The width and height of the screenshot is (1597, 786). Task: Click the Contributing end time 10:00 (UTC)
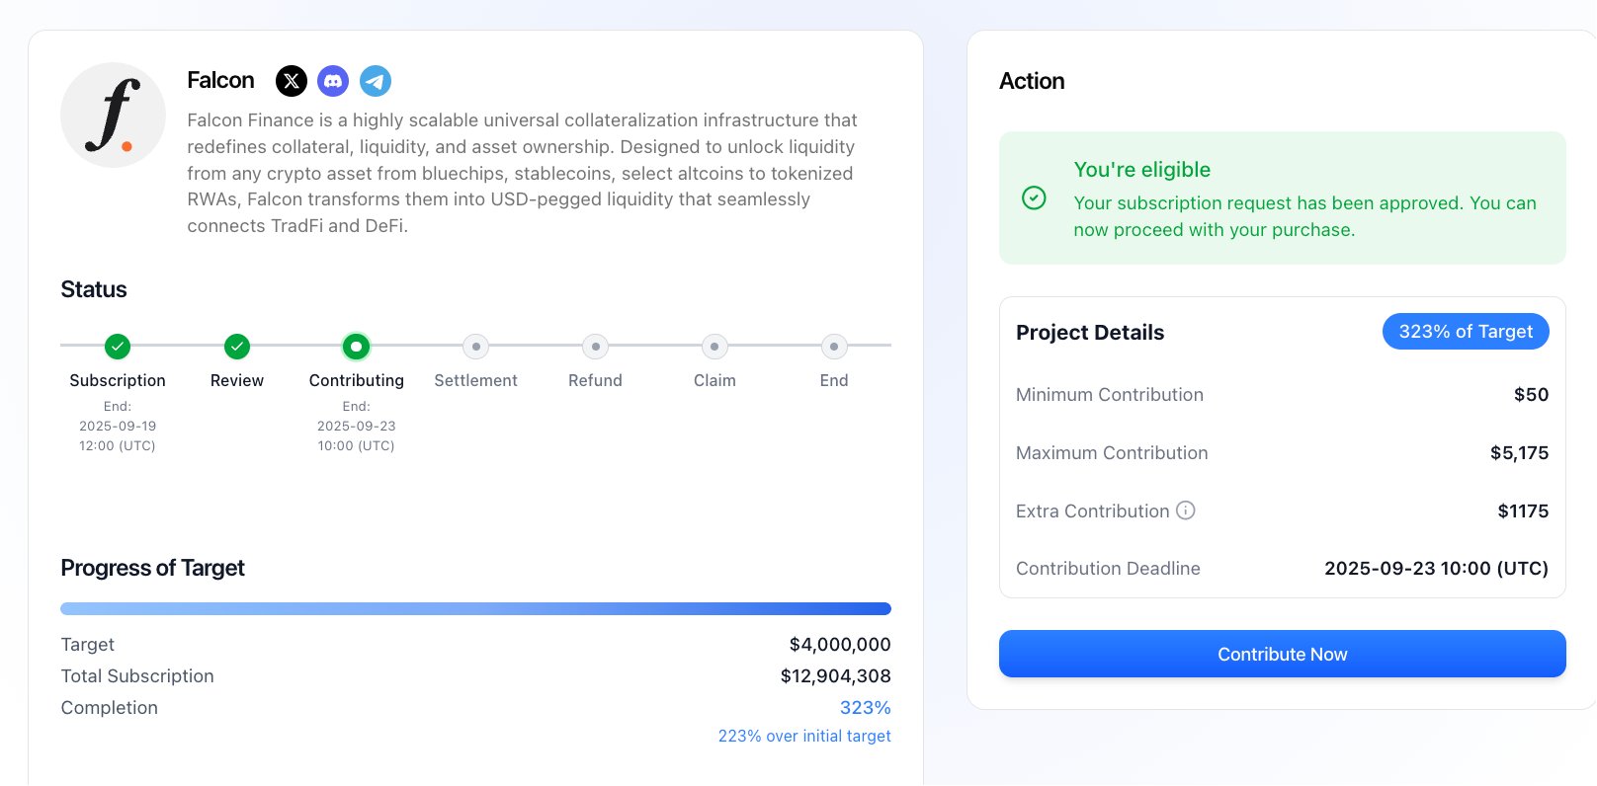(x=356, y=445)
